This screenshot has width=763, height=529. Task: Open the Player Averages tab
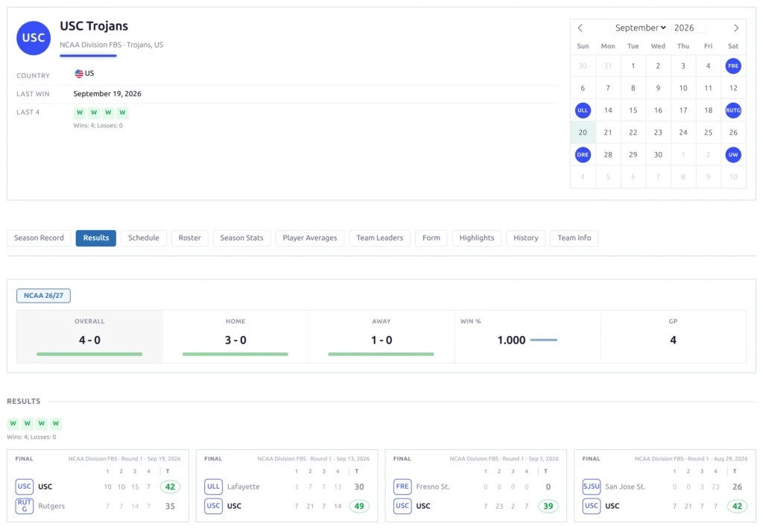310,238
